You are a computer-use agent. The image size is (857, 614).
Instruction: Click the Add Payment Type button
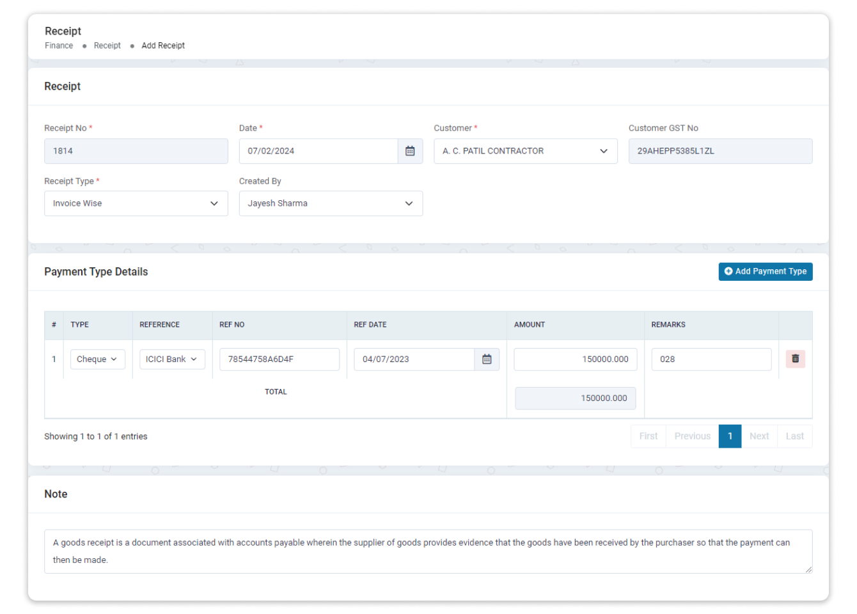[766, 271]
